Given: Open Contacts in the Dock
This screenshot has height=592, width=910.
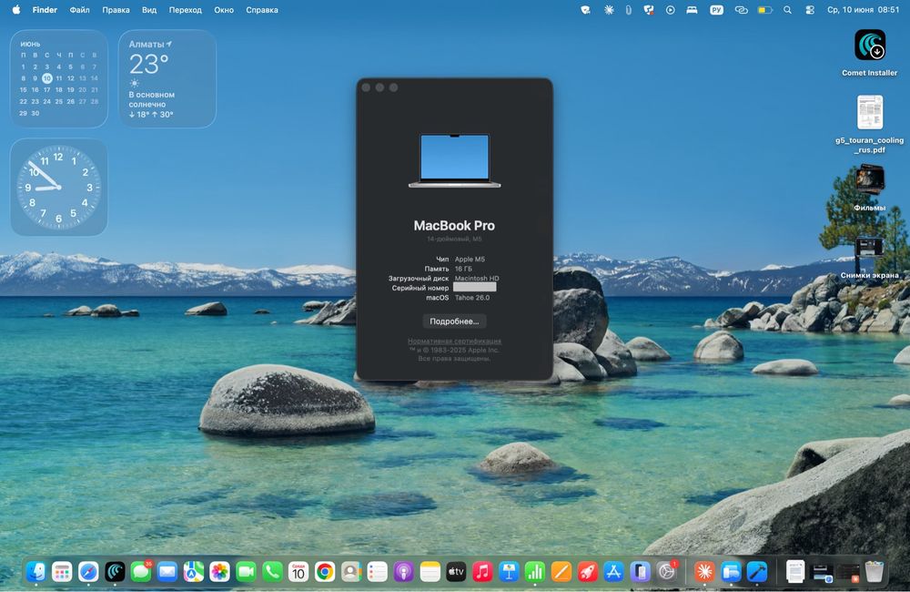Looking at the screenshot, I should point(351,572).
